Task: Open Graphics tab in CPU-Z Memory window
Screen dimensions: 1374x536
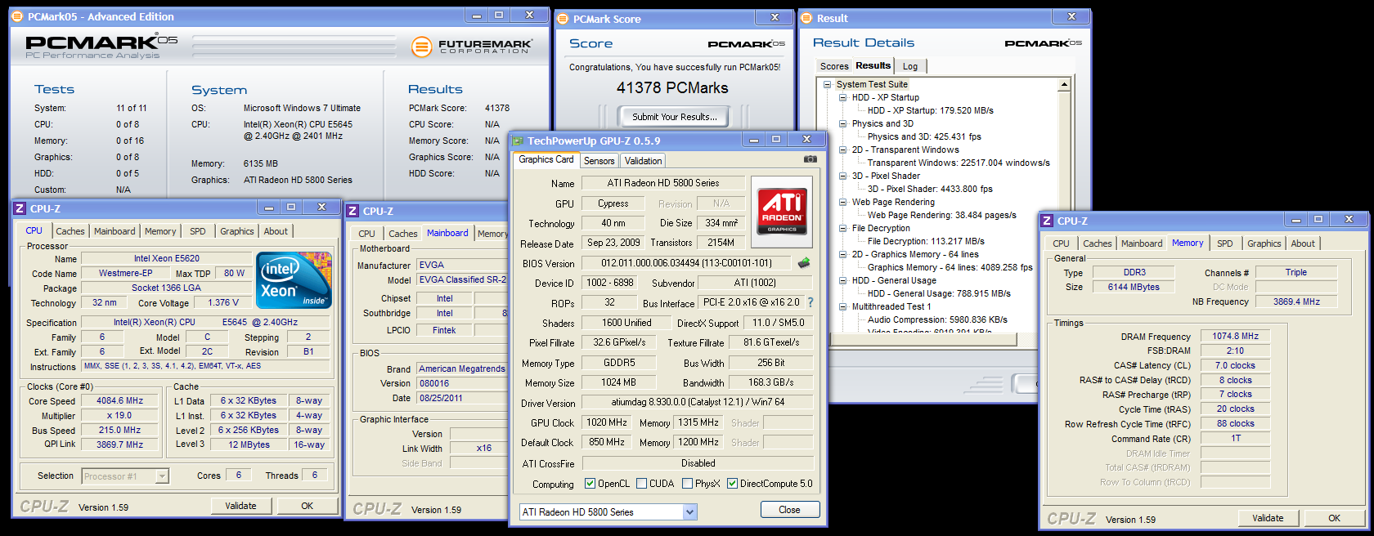Action: point(1264,243)
